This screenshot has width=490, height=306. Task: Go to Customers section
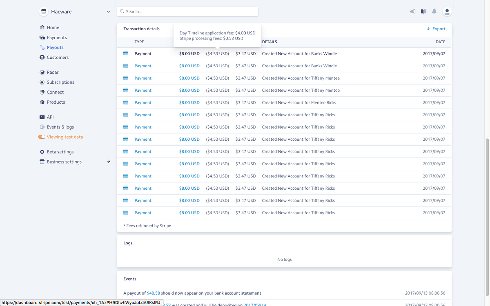(x=58, y=58)
